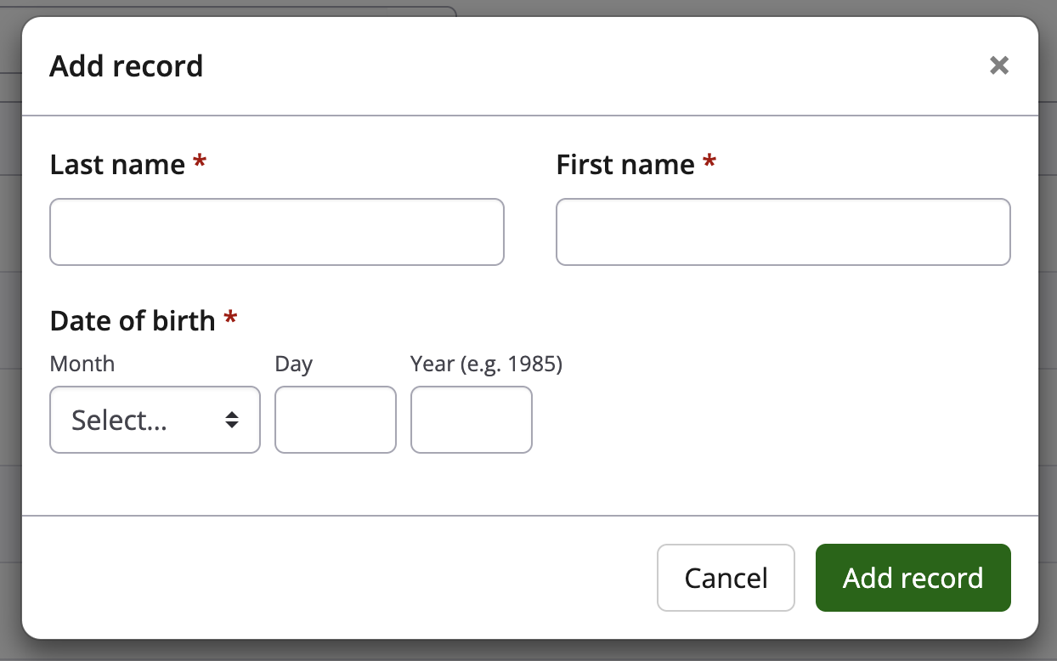Viewport: 1057px width, 661px height.
Task: Submit with the green Add record button
Action: pyautogui.click(x=913, y=578)
